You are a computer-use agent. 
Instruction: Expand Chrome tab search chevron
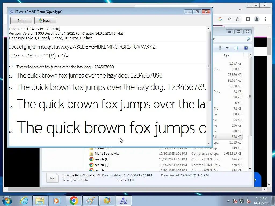point(240,10)
